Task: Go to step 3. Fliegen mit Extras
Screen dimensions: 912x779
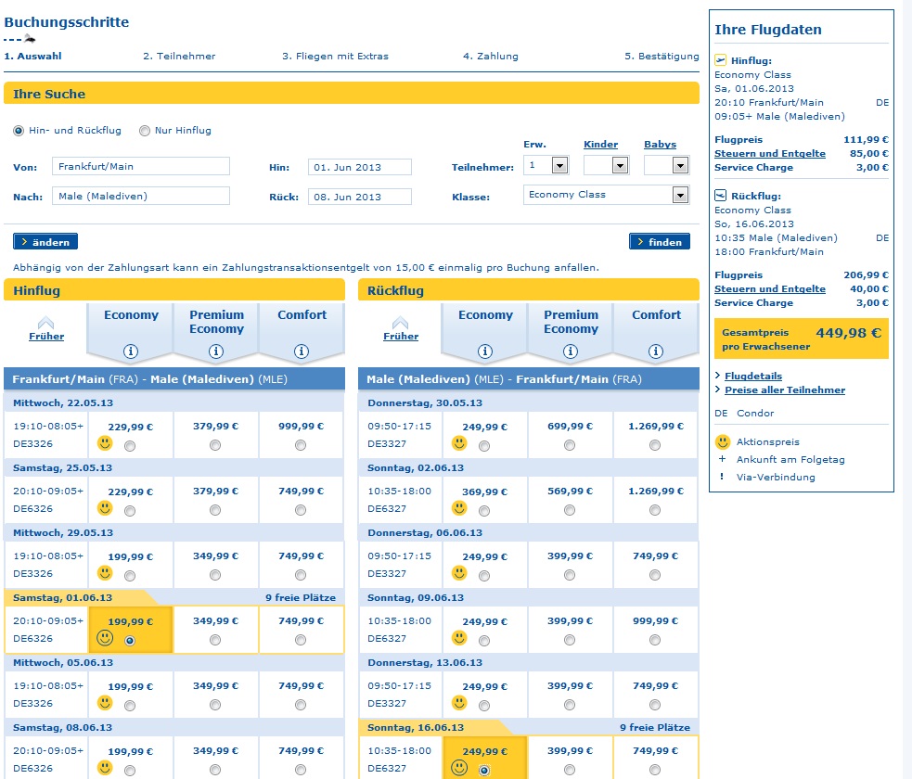Action: coord(335,57)
